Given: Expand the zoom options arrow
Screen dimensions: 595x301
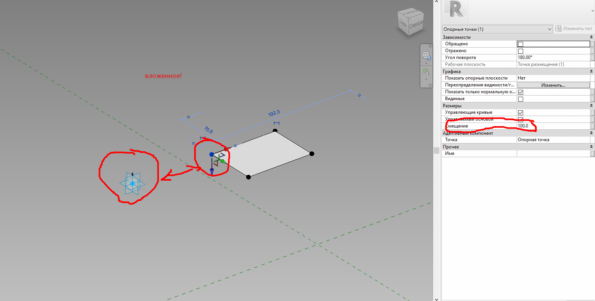Looking at the screenshot, I should tap(426, 79).
